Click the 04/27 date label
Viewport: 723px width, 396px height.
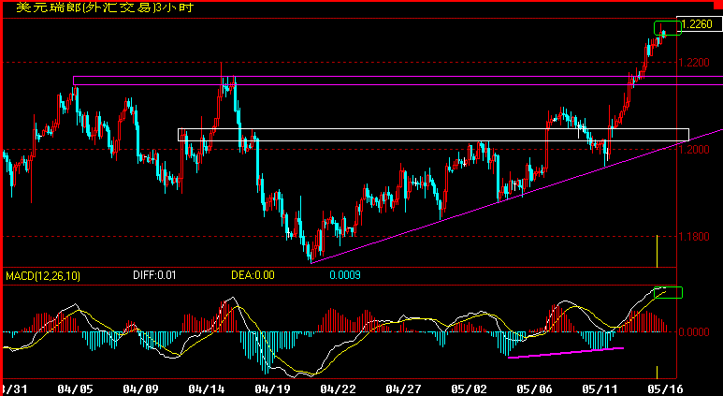coord(402,389)
